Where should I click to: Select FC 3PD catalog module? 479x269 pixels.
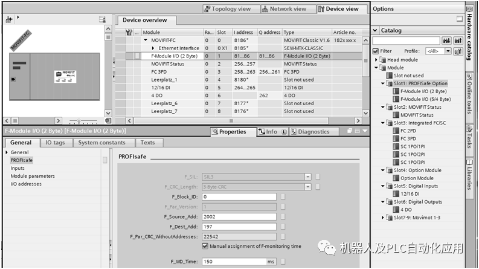(x=408, y=139)
